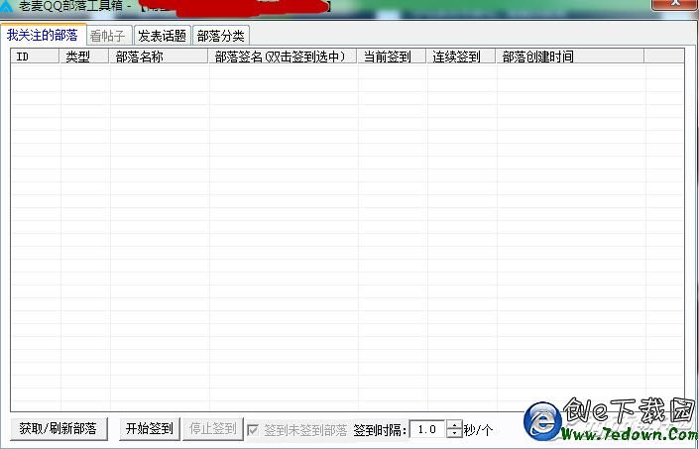Decrease the sign-in interval with down arrow
699x449 pixels.
click(454, 434)
